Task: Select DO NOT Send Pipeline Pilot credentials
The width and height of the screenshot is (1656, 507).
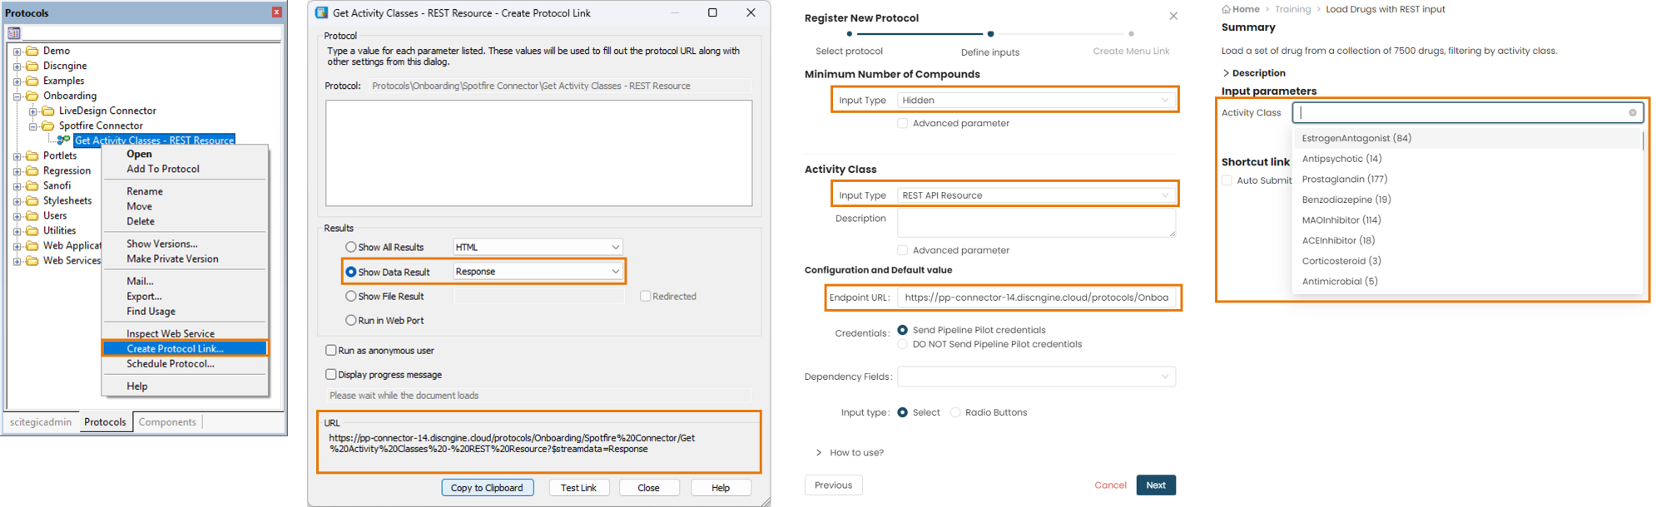Action: tap(902, 344)
